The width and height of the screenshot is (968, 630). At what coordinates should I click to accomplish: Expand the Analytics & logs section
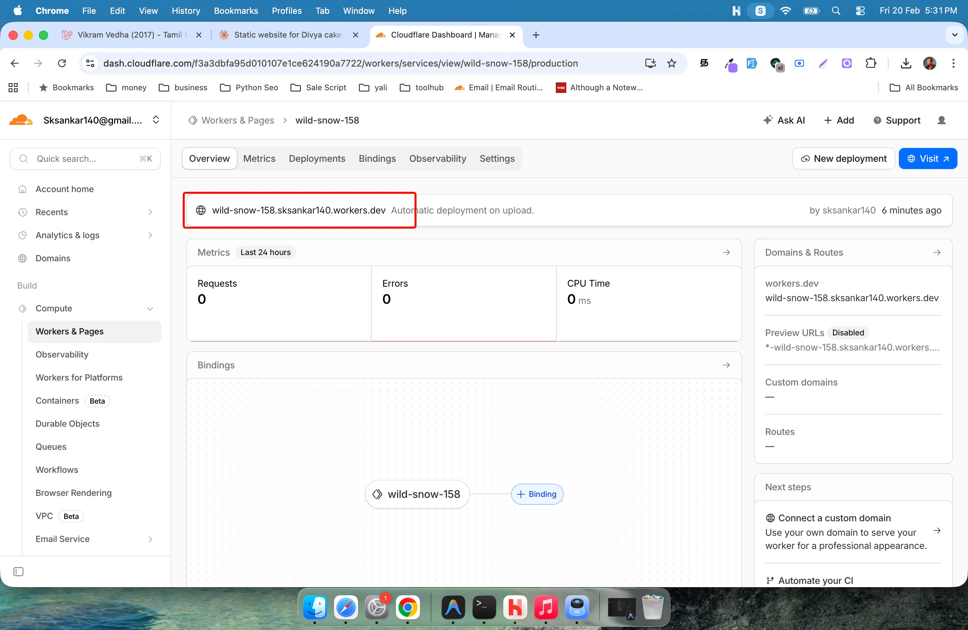(x=150, y=235)
